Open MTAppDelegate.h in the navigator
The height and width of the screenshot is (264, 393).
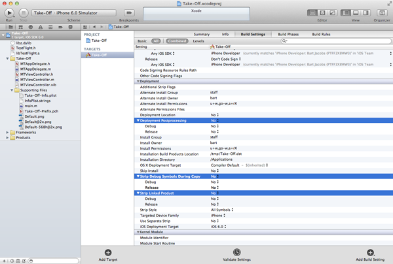(35, 64)
